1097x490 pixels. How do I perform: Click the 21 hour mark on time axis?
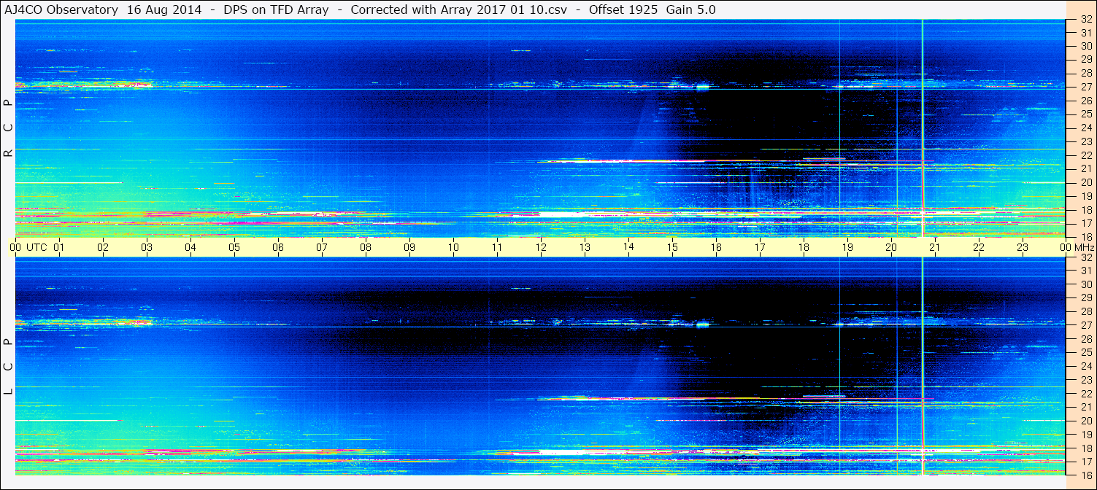[935, 247]
